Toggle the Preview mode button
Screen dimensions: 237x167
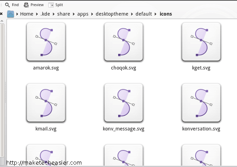34,5
